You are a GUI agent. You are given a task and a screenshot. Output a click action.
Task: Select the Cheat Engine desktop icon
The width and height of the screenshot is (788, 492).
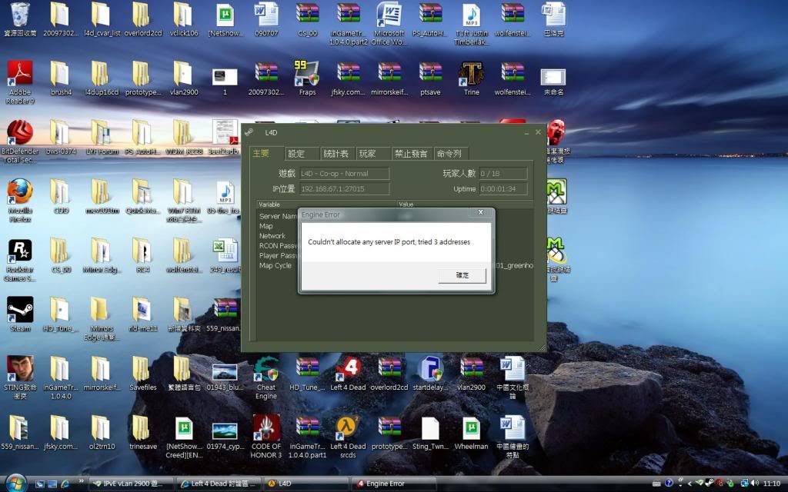pos(266,371)
